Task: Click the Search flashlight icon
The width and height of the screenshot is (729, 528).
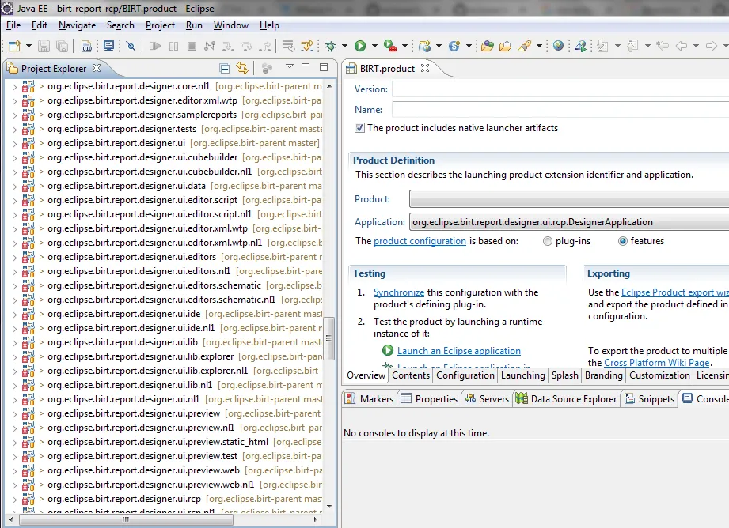Action: 525,46
